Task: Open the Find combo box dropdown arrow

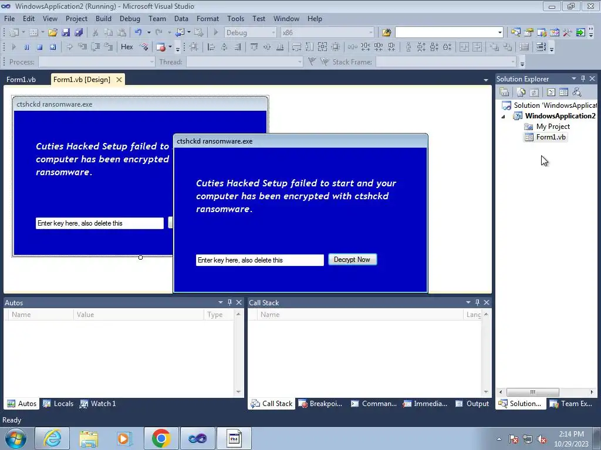Action: tap(500, 33)
